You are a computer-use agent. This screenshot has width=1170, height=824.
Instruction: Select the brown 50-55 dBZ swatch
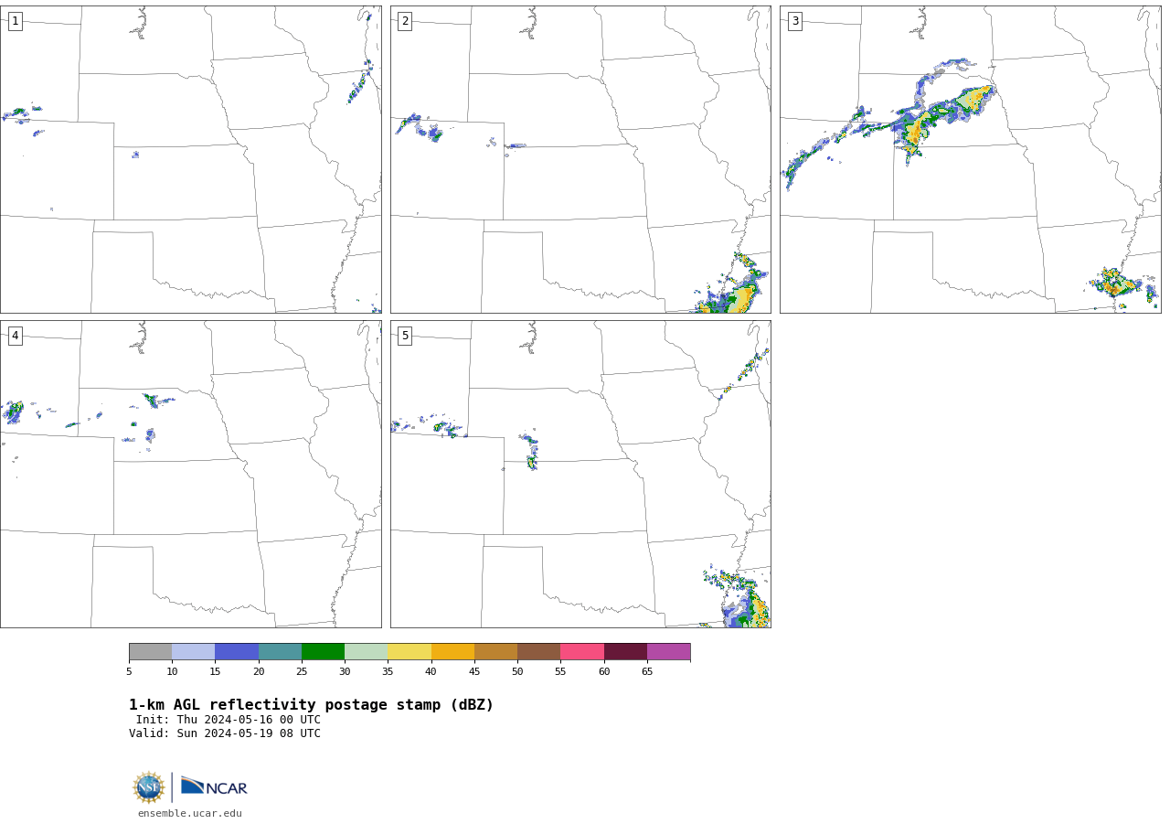[539, 652]
